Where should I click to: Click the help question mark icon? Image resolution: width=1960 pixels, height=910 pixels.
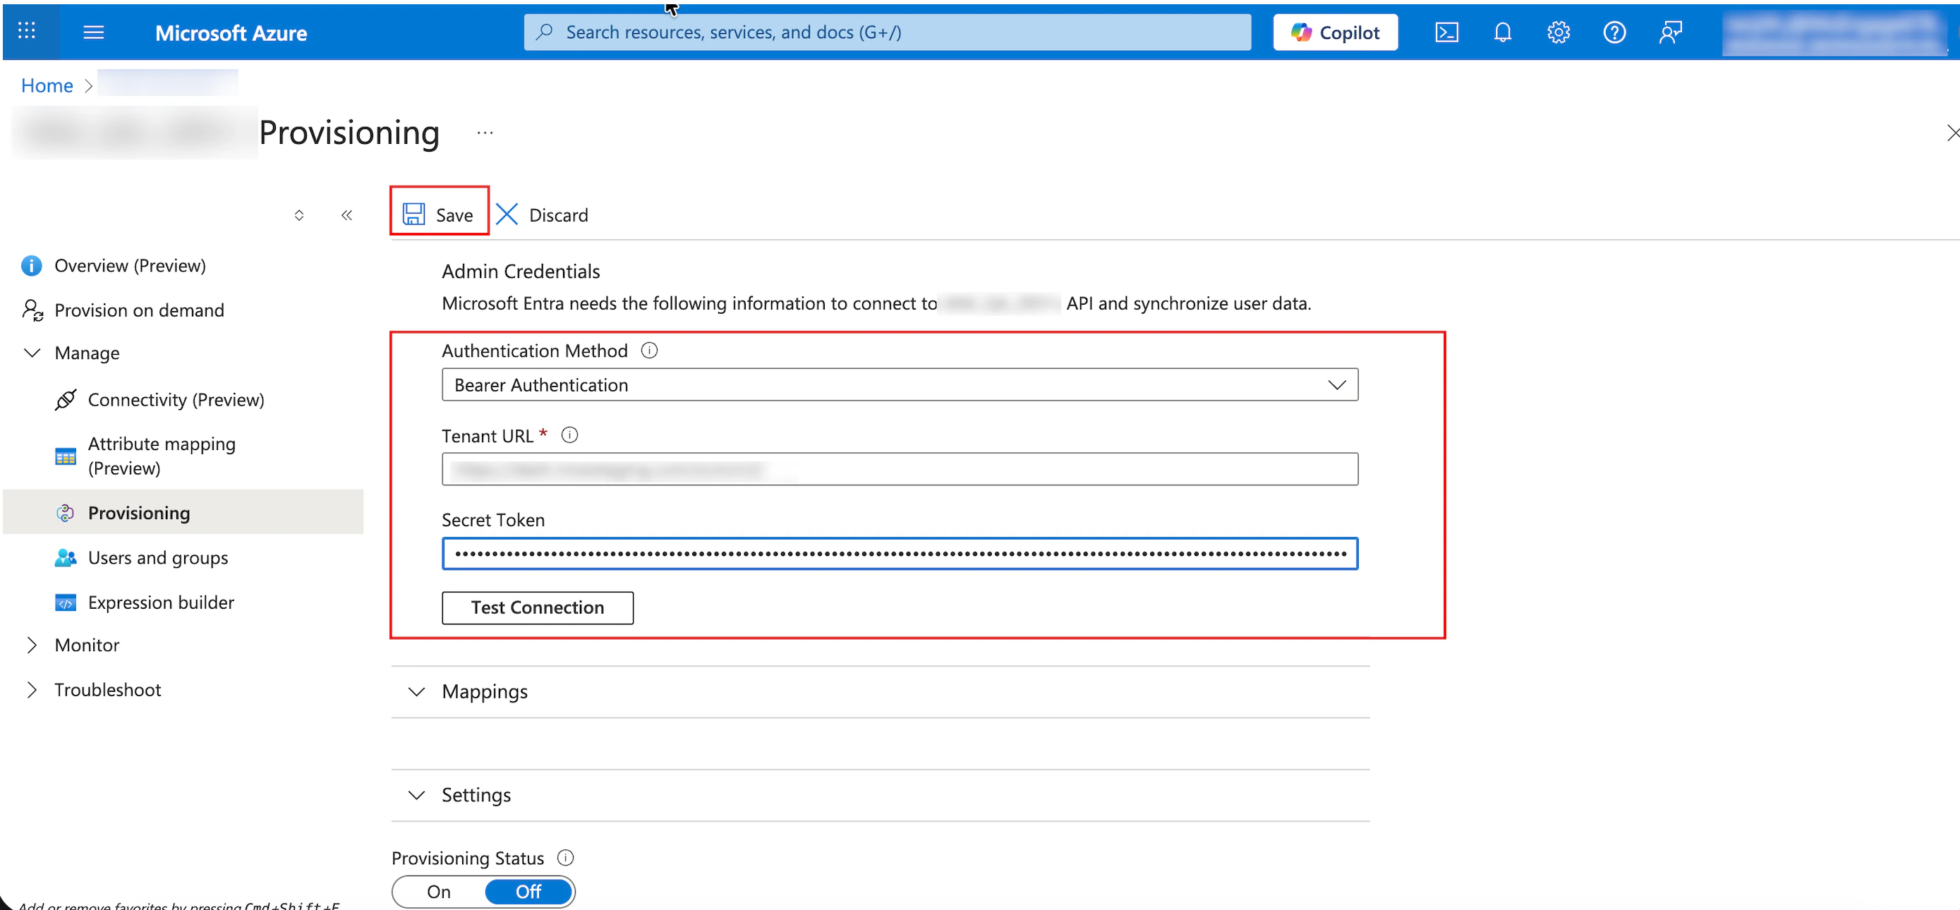pos(1614,32)
